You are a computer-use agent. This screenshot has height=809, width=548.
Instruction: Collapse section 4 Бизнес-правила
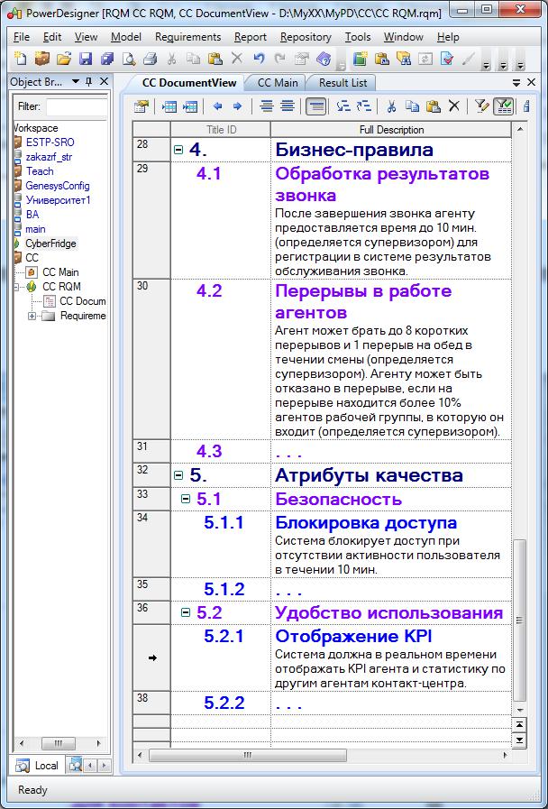[x=178, y=150]
